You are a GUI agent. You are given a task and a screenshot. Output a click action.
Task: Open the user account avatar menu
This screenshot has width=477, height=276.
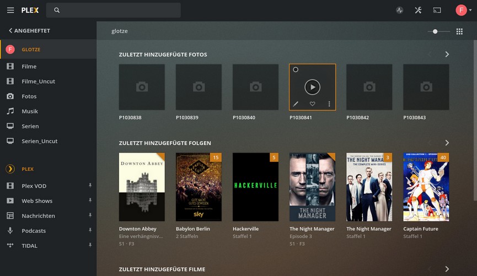[464, 10]
